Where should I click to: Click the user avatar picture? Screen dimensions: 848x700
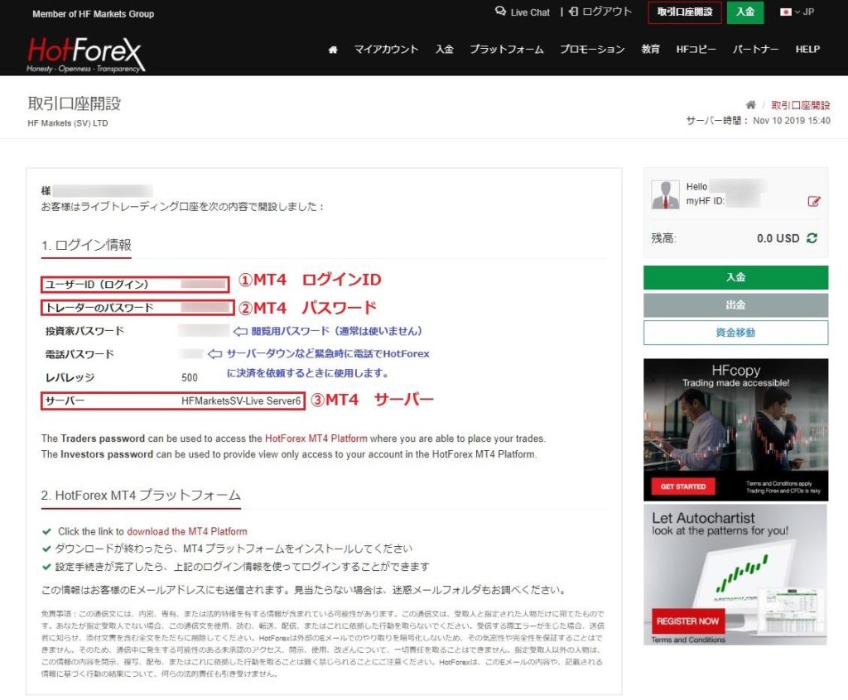(665, 194)
